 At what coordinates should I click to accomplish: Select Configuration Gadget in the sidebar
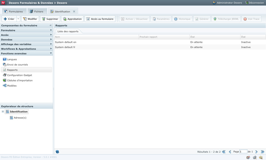19,75
